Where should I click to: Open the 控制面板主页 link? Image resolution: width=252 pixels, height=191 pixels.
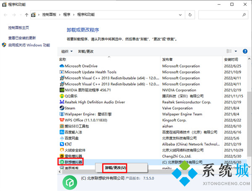coord(18,28)
